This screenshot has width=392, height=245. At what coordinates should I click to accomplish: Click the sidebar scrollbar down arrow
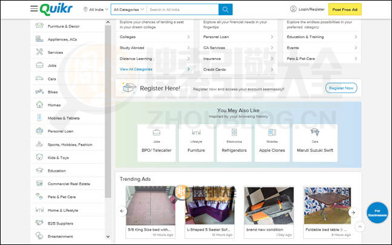click(x=108, y=237)
